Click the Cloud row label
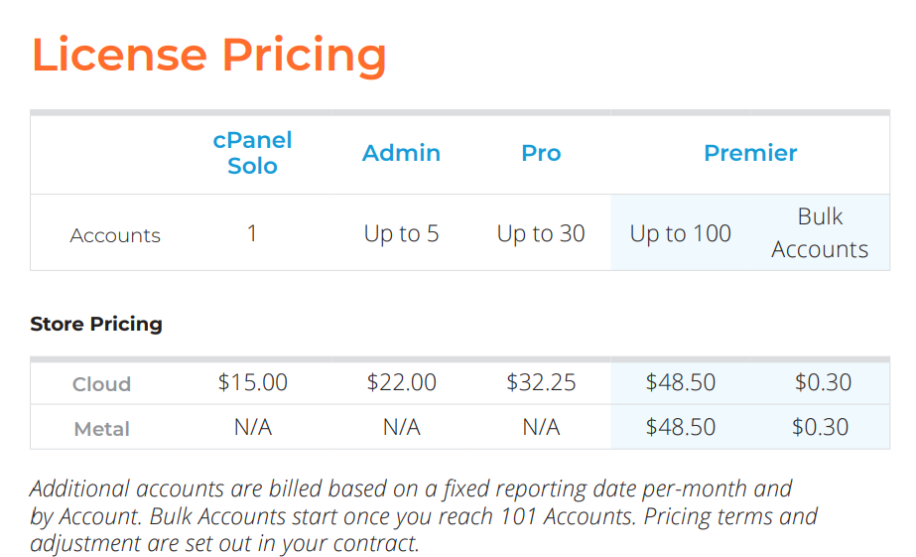The width and height of the screenshot is (916, 557). point(101,384)
